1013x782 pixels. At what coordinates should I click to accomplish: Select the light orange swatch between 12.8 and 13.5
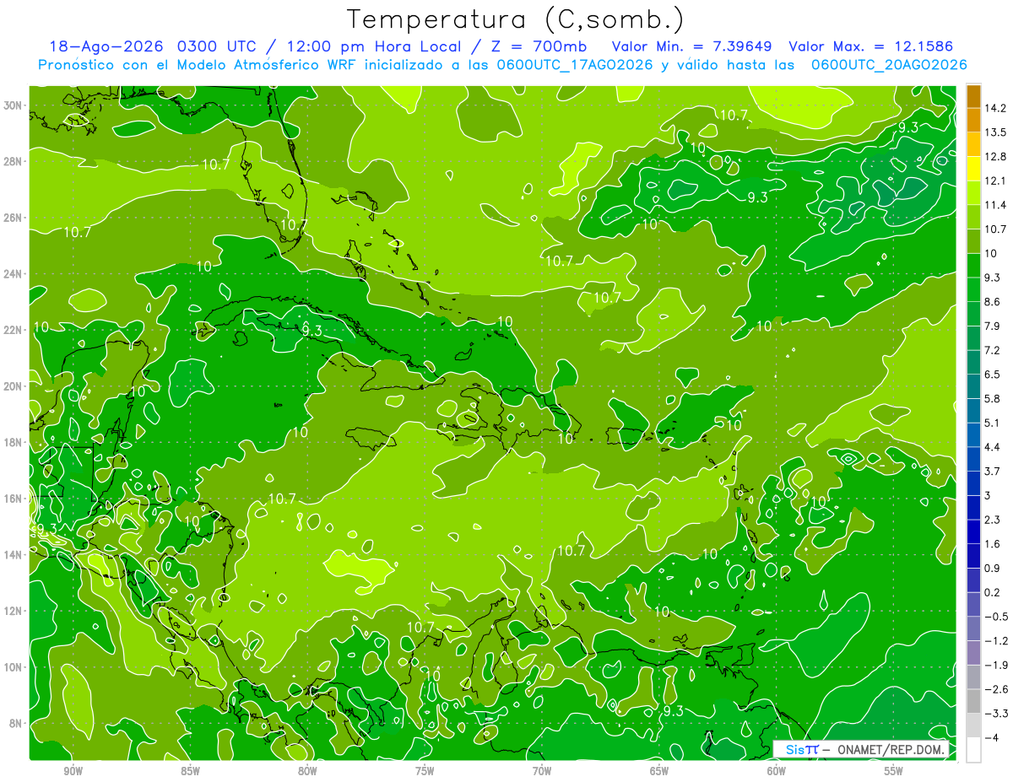pyautogui.click(x=973, y=144)
